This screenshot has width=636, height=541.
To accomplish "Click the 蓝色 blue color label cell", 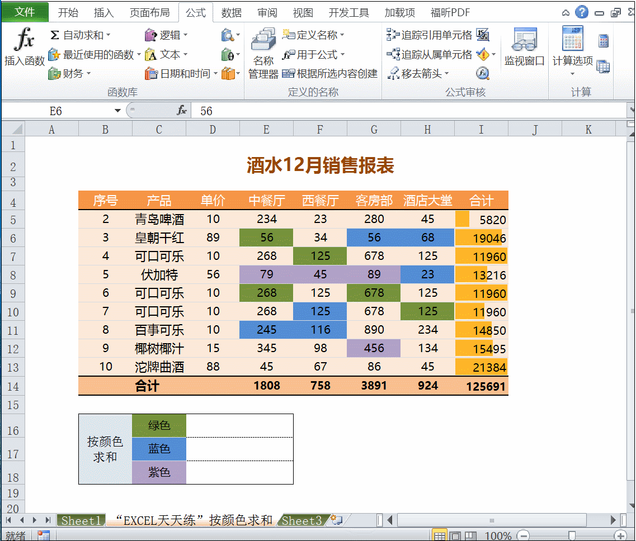I will pos(159,449).
